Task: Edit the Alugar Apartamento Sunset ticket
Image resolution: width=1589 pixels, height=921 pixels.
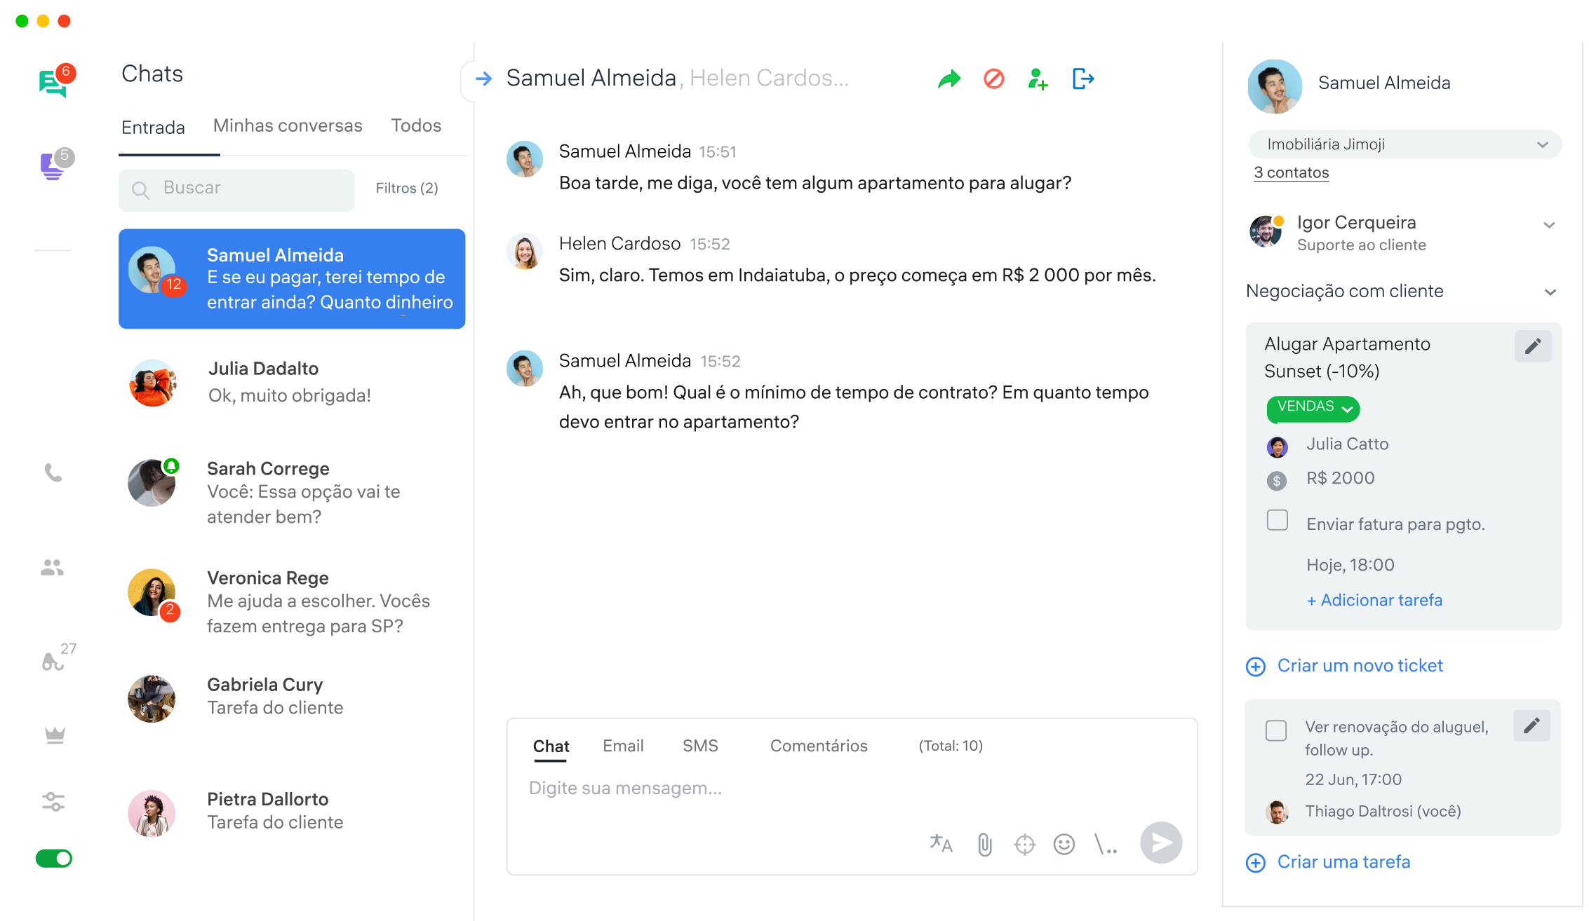Action: pos(1532,346)
